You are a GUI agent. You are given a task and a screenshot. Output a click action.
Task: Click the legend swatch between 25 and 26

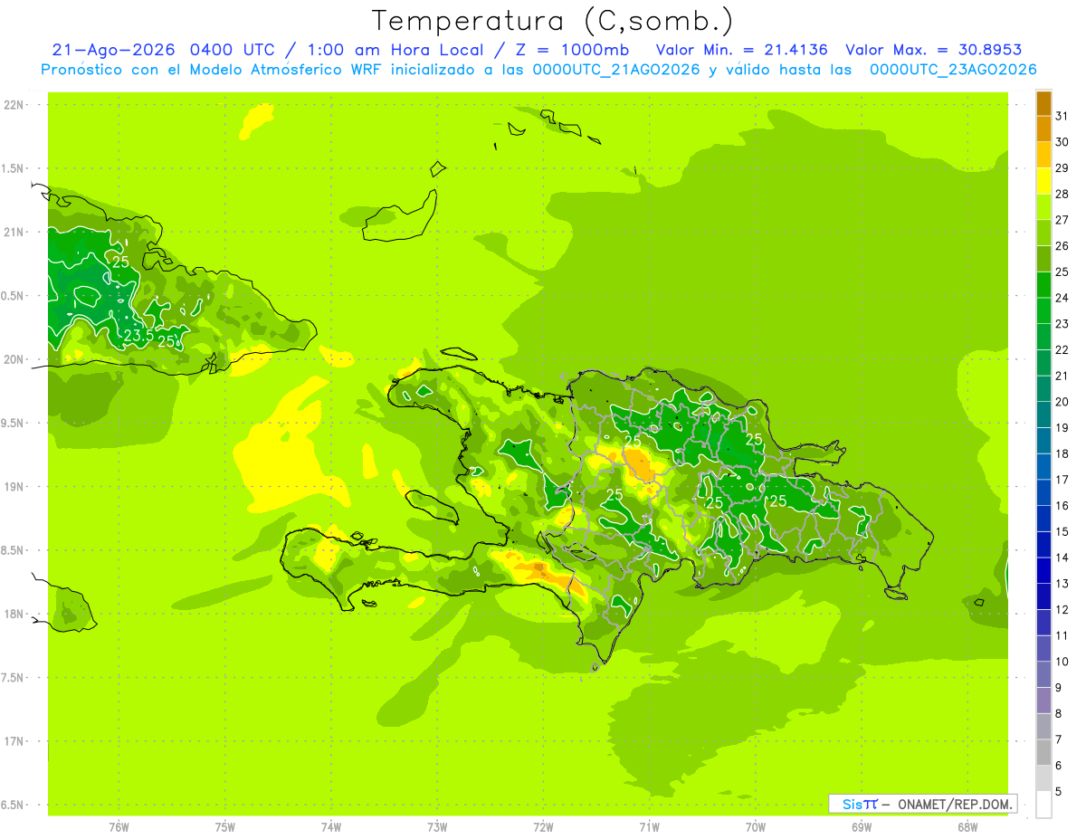tap(1043, 259)
